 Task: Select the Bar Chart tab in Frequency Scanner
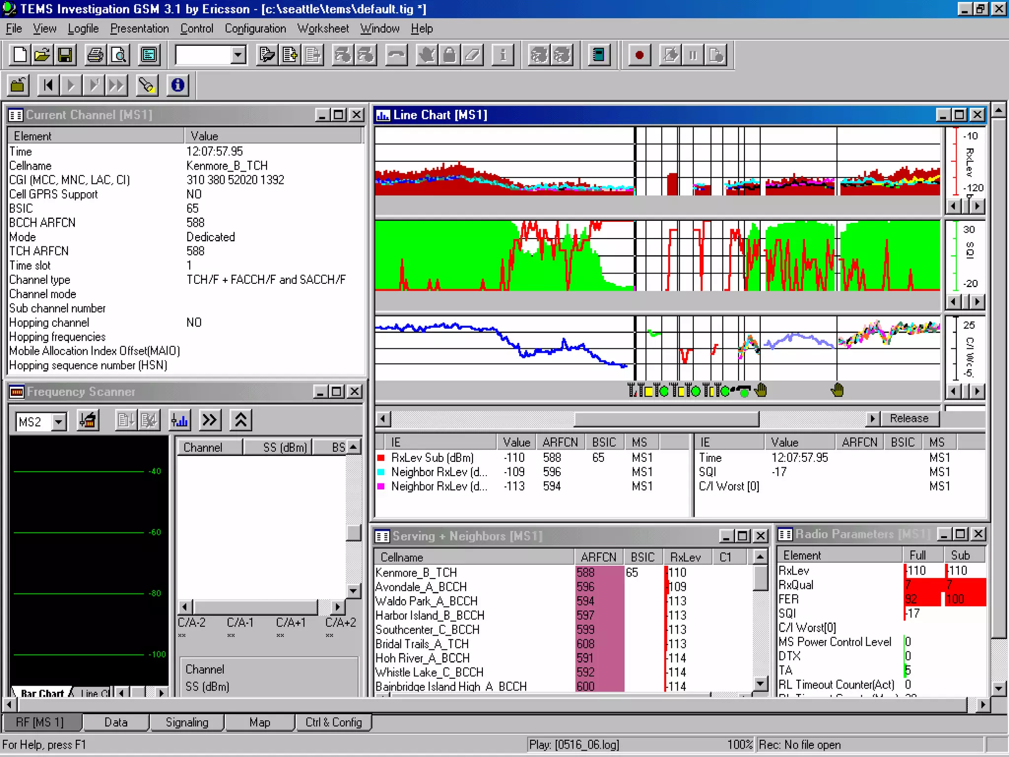[x=42, y=693]
